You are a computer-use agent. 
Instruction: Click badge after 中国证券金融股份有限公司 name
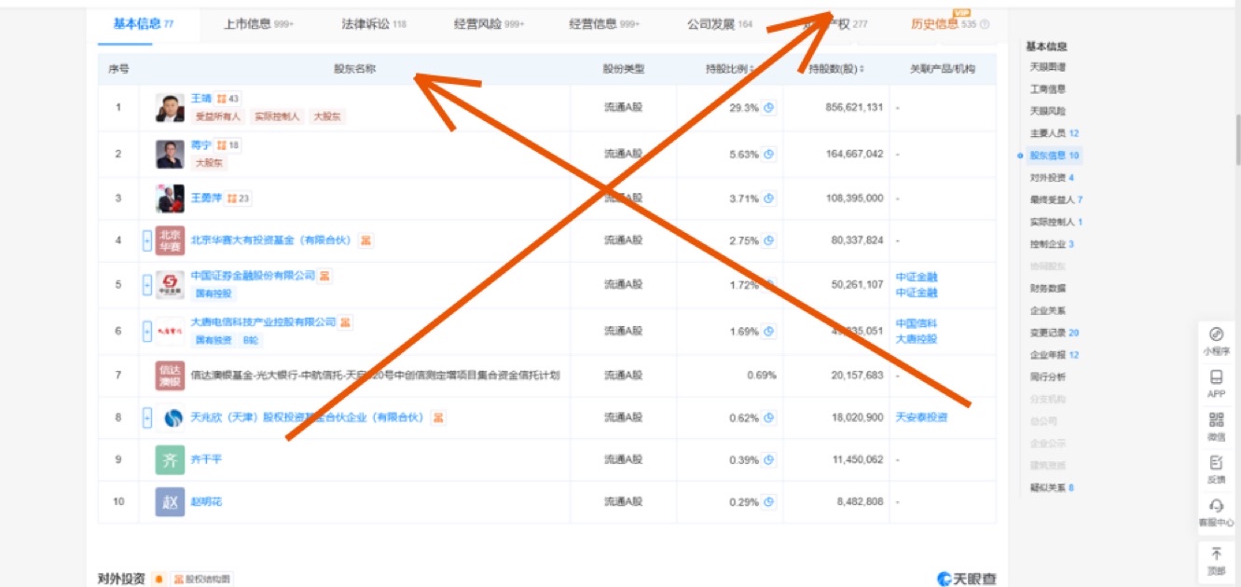tap(325, 276)
